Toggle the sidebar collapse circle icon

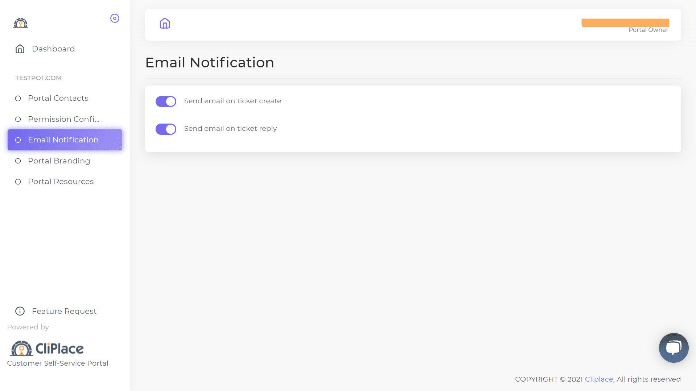point(115,18)
